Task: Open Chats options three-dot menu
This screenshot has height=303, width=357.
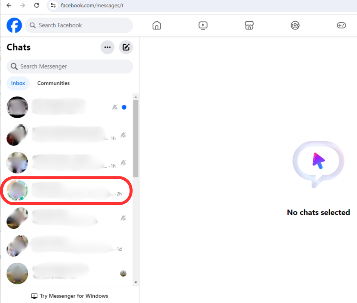Action: [x=108, y=47]
